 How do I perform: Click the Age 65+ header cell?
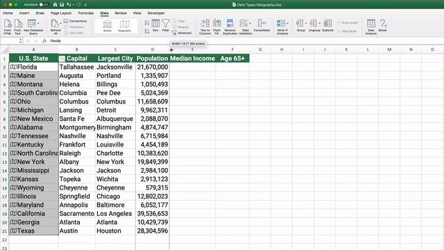232,58
